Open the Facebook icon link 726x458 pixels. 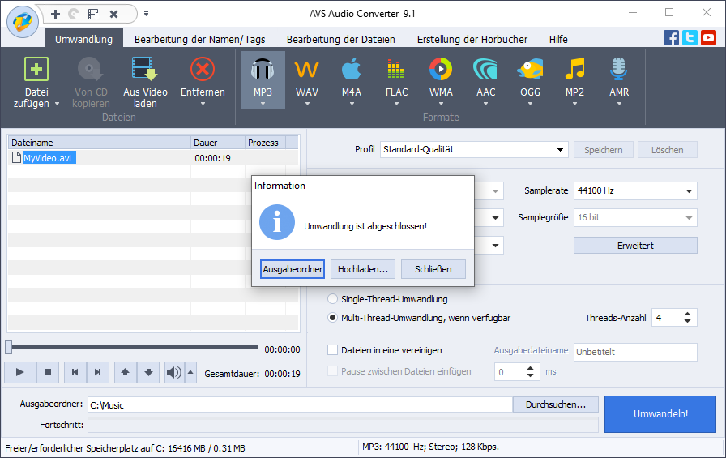tap(671, 38)
